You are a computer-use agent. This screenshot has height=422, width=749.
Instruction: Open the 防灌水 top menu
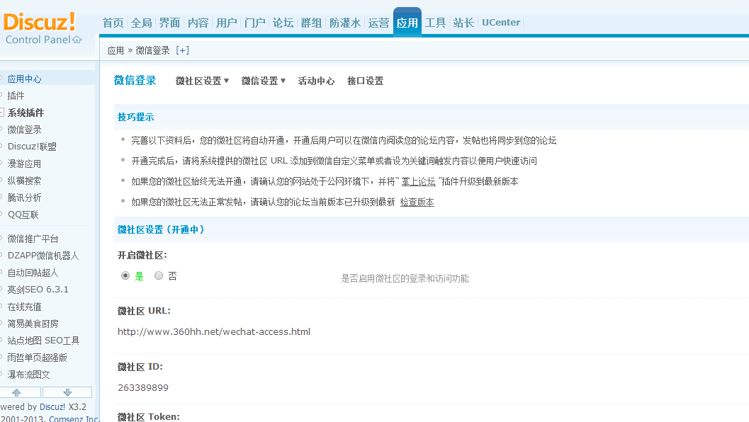[x=345, y=23]
